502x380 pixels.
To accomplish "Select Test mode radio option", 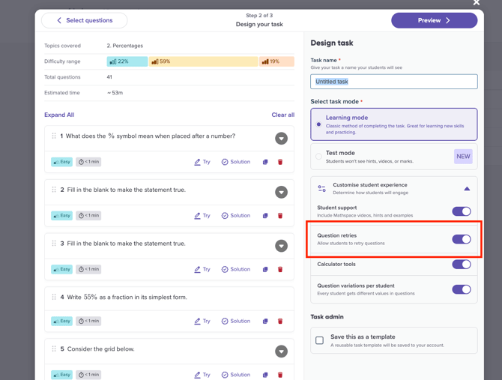I will click(x=318, y=157).
